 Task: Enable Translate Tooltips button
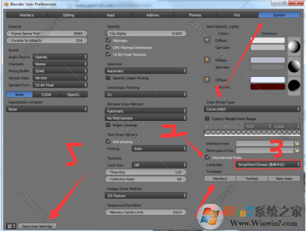coord(252,179)
